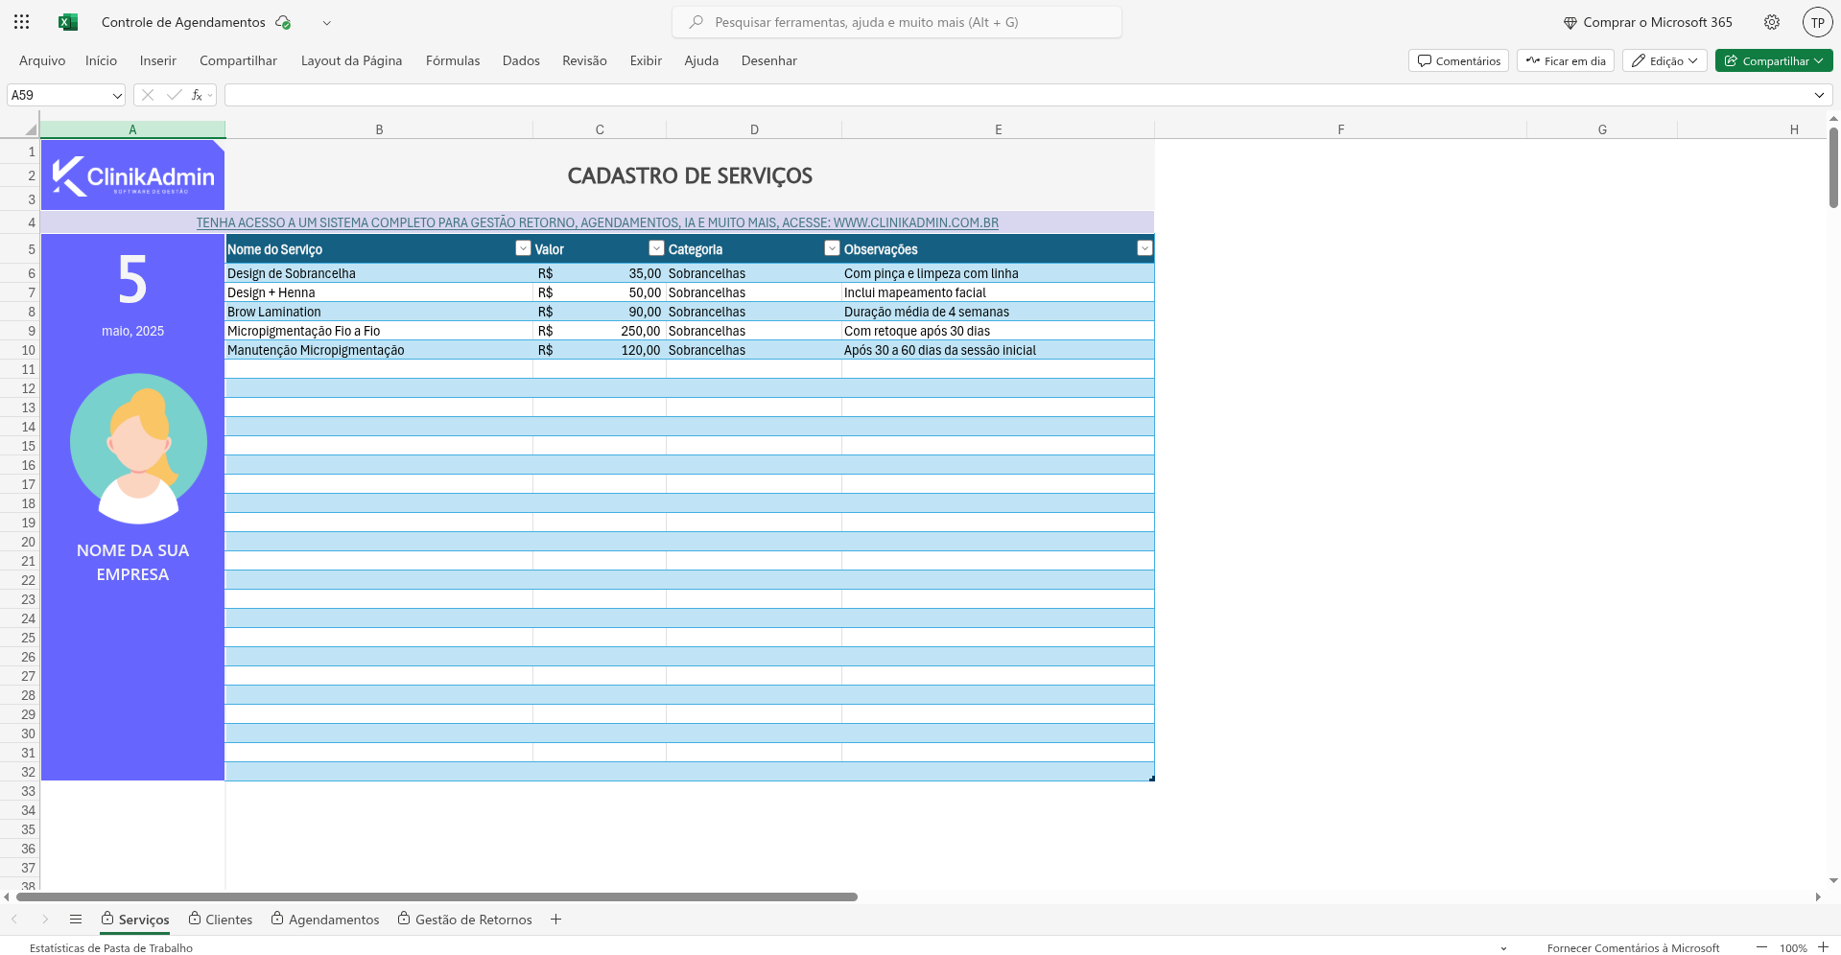Click the select all cells corner
The height and width of the screenshot is (955, 1841).
30,129
